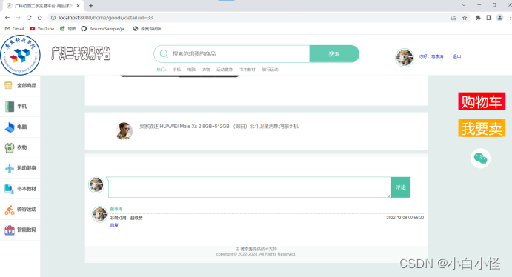Click the seller avatar photo
Viewport: 512px width, 277px height.
[124, 131]
